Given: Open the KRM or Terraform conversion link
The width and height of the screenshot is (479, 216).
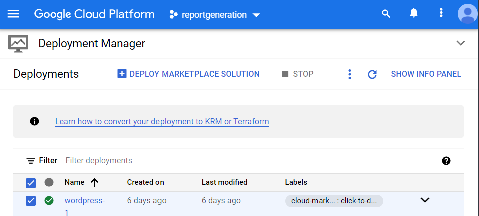Looking at the screenshot, I should point(162,121).
